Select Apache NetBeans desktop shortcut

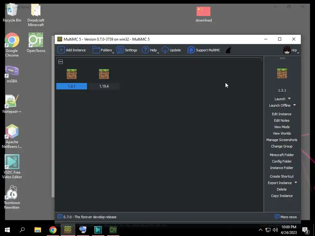pyautogui.click(x=12, y=136)
